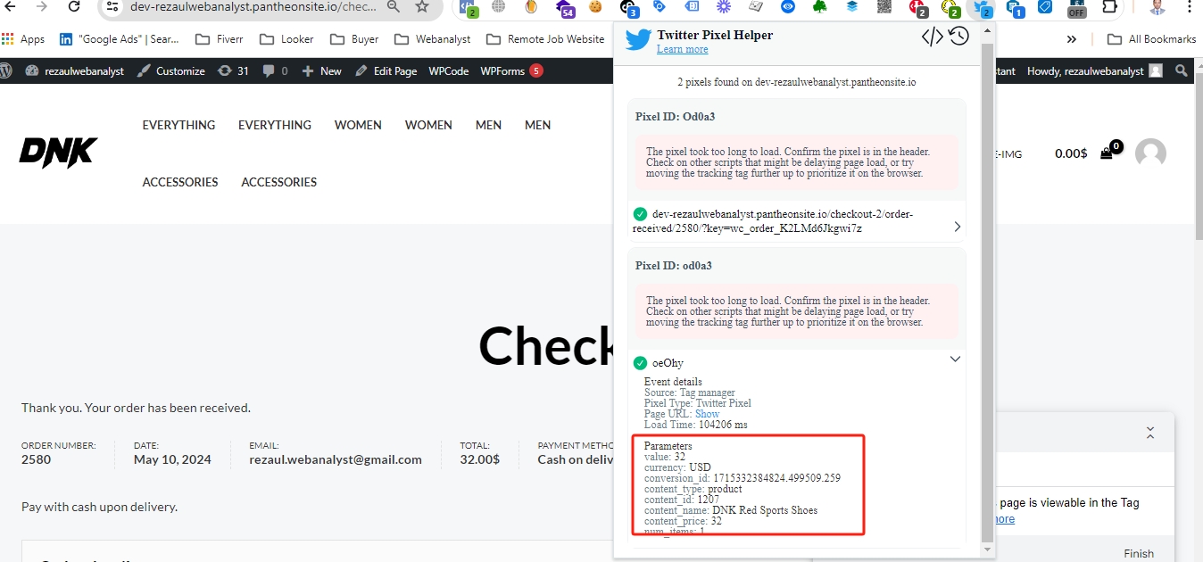Screen dimensions: 1203x562
Task: Click Customize in admin bar
Action: (x=171, y=70)
